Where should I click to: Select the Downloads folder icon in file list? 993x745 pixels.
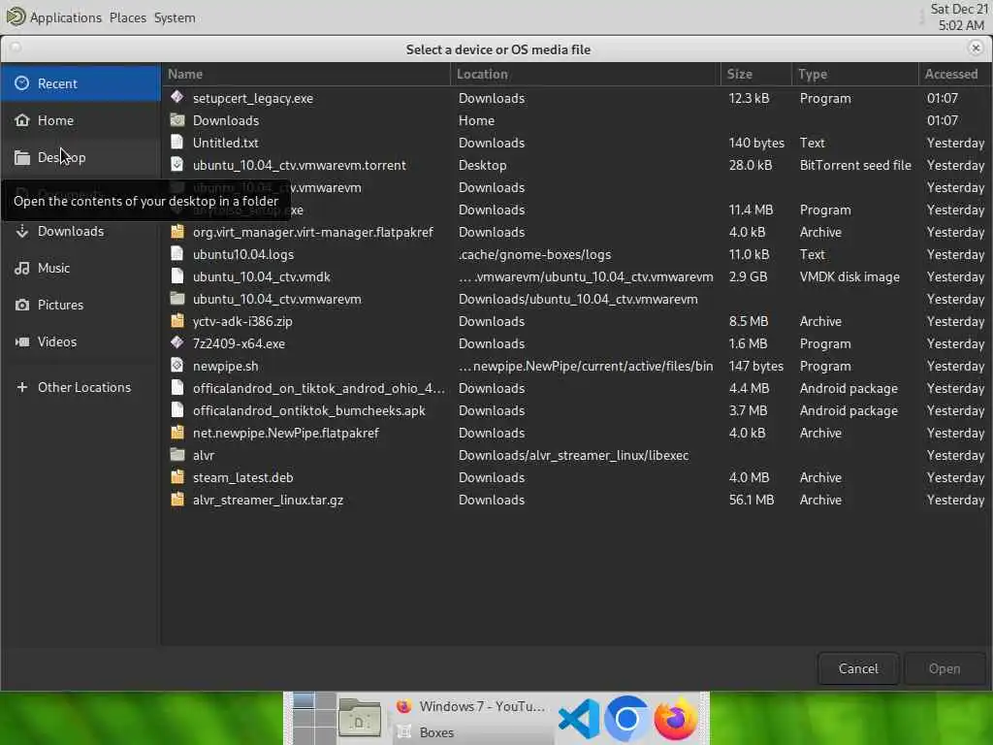click(177, 119)
